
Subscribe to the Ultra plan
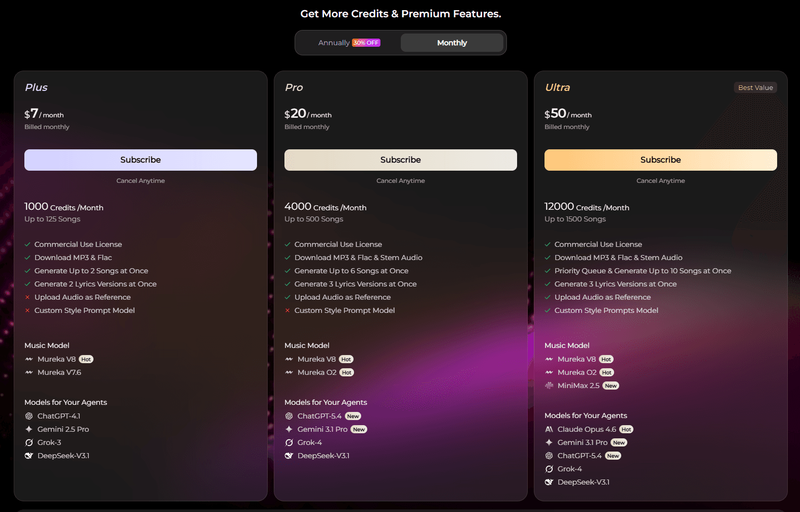660,160
